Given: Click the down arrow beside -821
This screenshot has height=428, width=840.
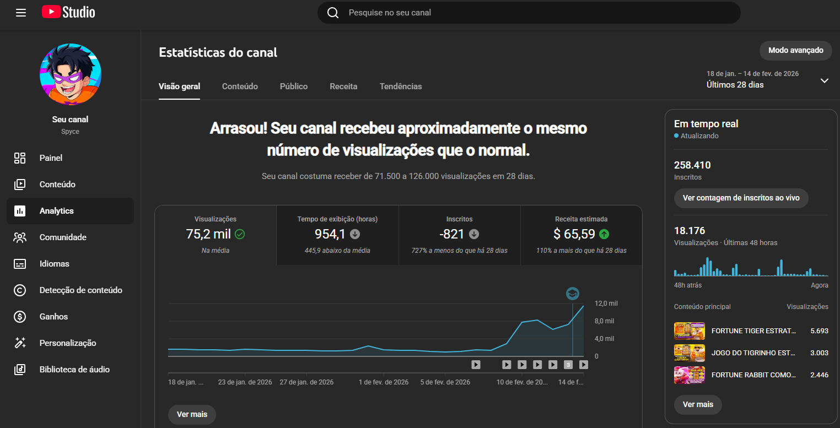Looking at the screenshot, I should [x=474, y=234].
